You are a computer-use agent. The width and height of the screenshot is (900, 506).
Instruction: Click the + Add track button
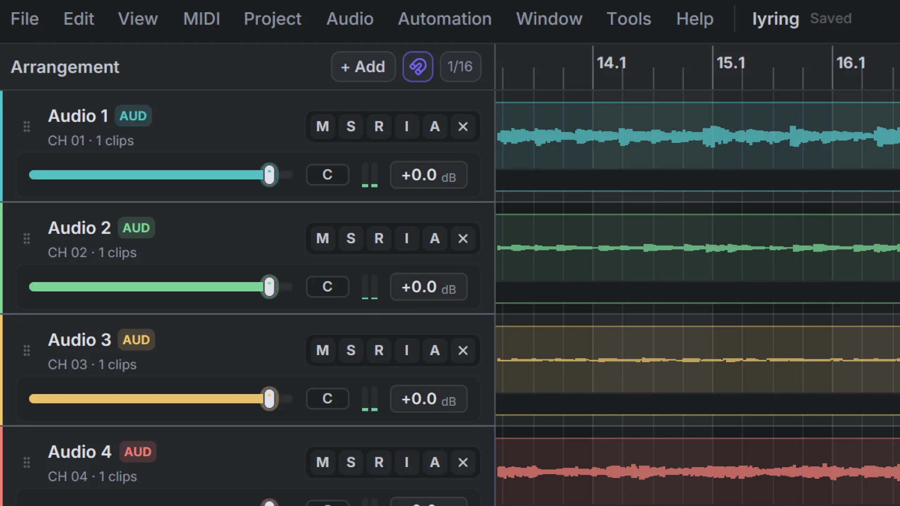(x=363, y=67)
